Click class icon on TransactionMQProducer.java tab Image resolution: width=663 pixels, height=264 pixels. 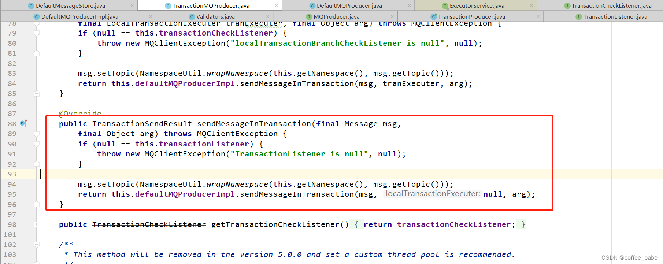pyautogui.click(x=168, y=6)
